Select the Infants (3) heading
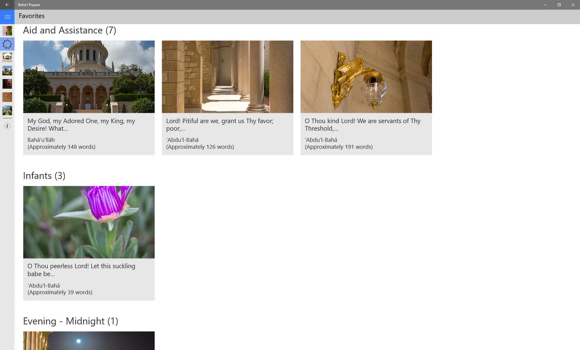The image size is (580, 350). coord(44,176)
